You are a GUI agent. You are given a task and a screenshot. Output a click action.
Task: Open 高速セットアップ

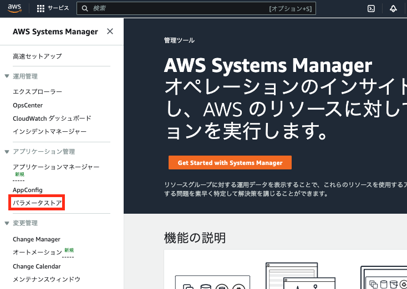coord(37,56)
